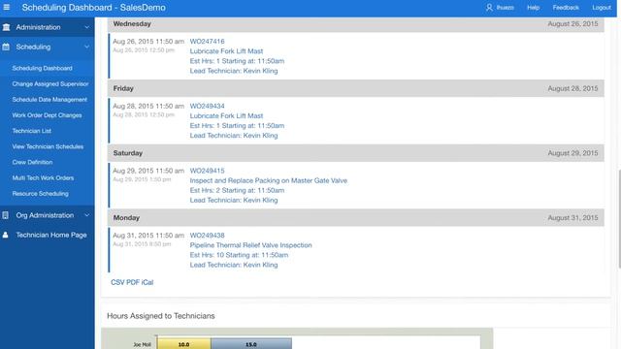Click the page vertical scrollbar
Screen dimensions: 621x349
click(x=619, y=220)
